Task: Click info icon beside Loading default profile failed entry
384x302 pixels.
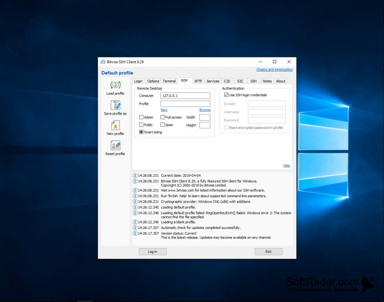Action: coord(135,213)
